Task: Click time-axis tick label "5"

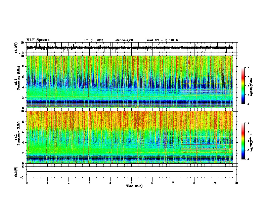Action: (131, 183)
